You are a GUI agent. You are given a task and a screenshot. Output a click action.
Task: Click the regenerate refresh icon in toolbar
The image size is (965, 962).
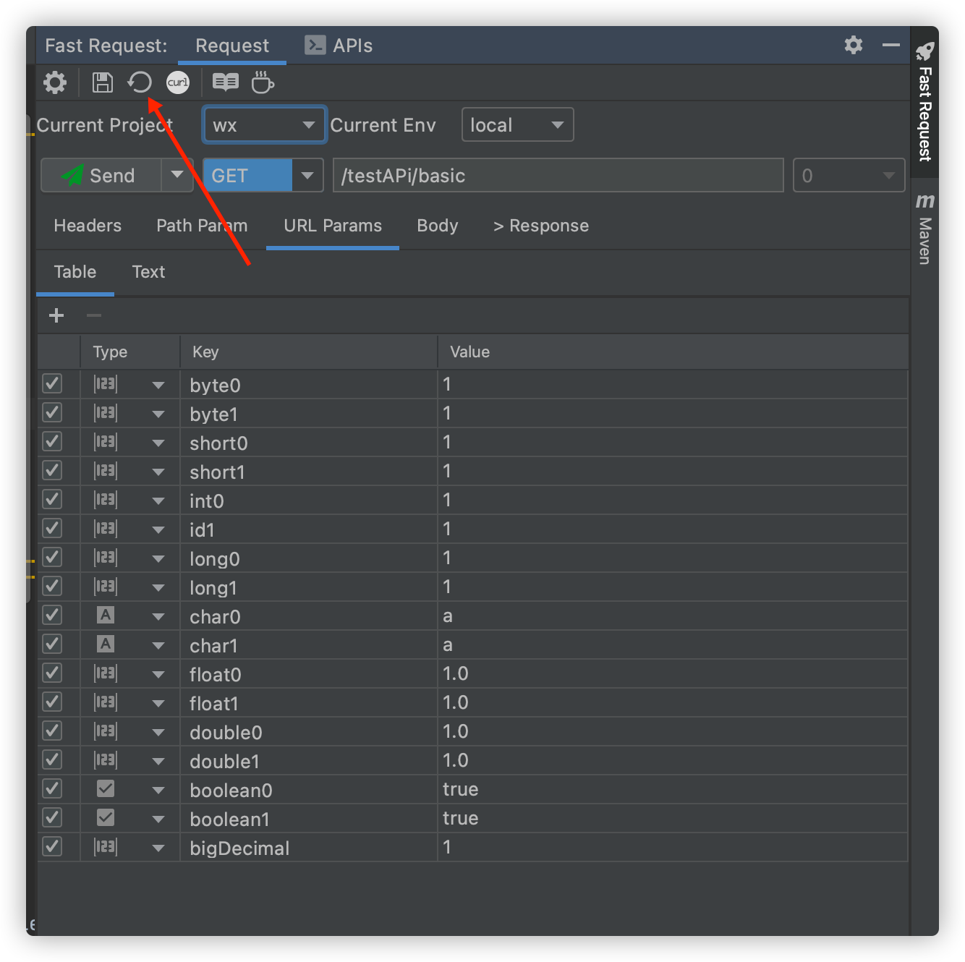point(140,82)
